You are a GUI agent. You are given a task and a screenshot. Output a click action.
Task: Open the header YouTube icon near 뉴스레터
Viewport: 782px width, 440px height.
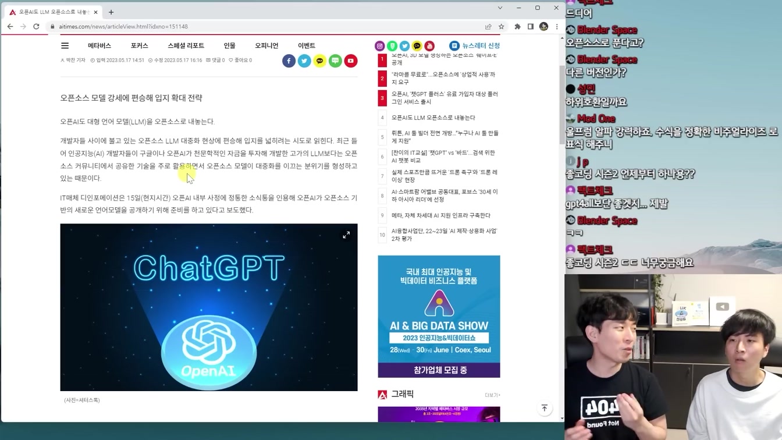(x=429, y=46)
